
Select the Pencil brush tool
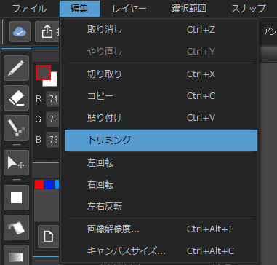(17, 68)
